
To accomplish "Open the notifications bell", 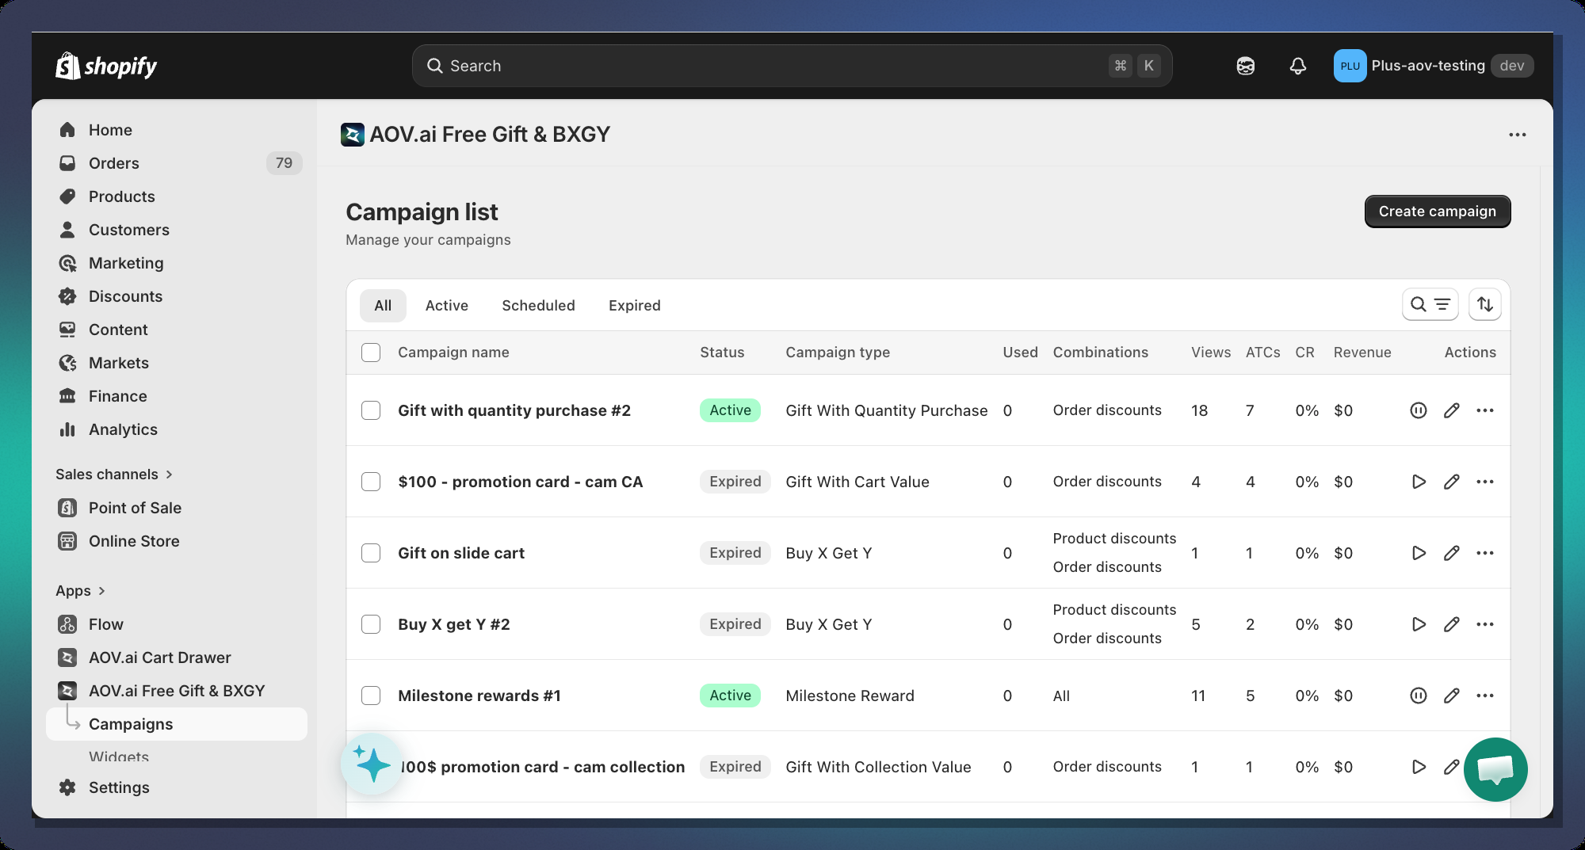I will (x=1297, y=66).
